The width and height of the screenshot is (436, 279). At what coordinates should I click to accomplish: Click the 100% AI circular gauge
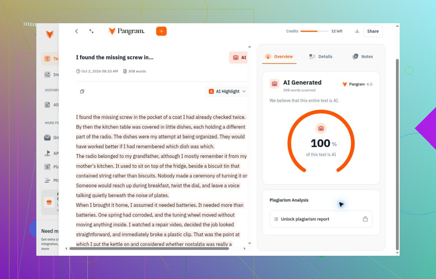pyautogui.click(x=321, y=142)
